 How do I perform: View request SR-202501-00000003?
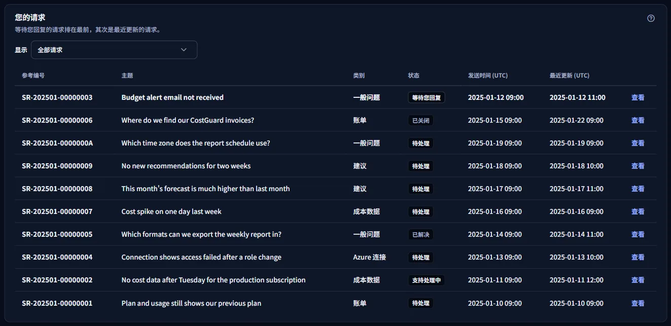coord(638,97)
